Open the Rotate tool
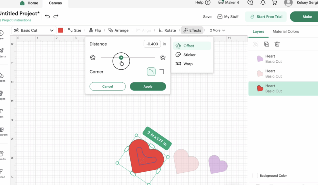The width and height of the screenshot is (318, 185). [167, 30]
